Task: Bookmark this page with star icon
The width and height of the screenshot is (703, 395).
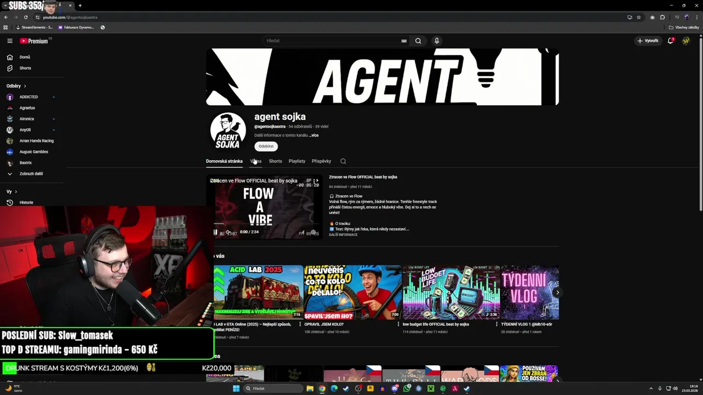Action: (639, 17)
